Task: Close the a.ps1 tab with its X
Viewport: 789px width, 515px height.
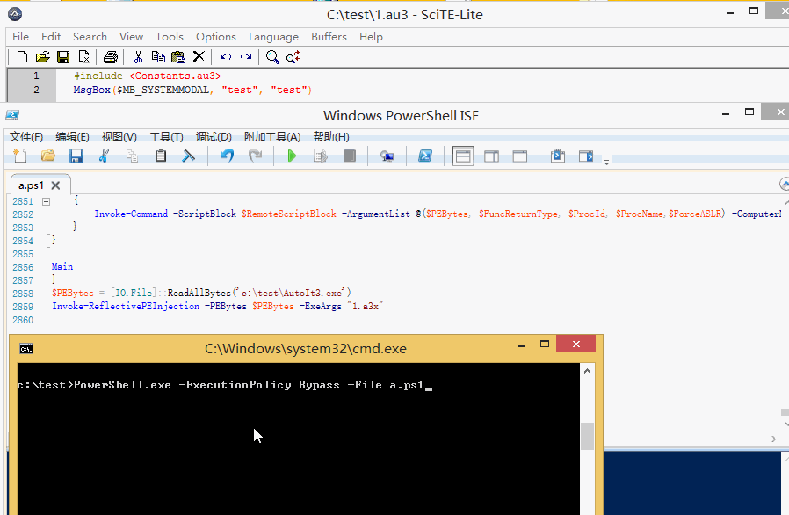Action: coord(55,185)
